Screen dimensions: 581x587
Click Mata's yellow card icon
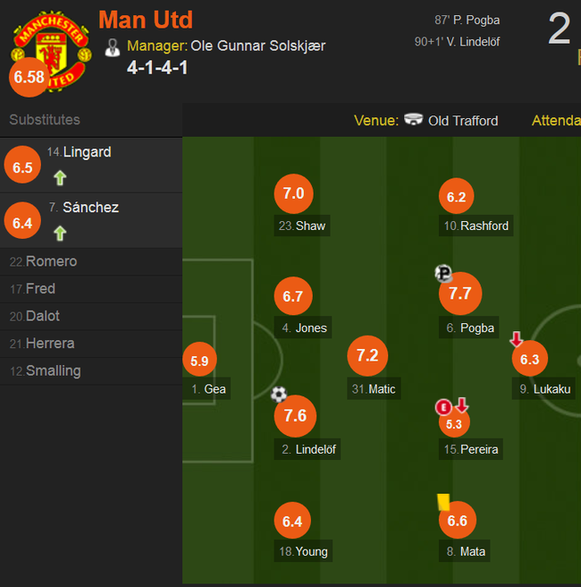click(x=443, y=502)
